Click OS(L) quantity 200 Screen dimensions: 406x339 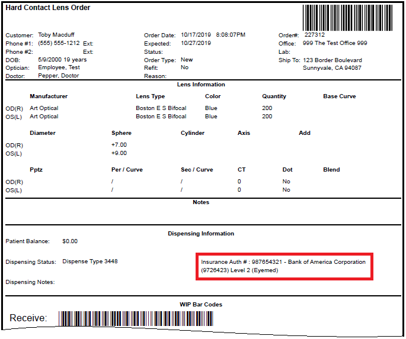pyautogui.click(x=267, y=117)
